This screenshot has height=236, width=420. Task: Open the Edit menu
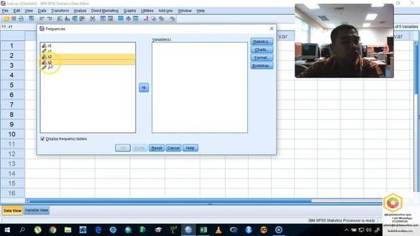point(16,10)
